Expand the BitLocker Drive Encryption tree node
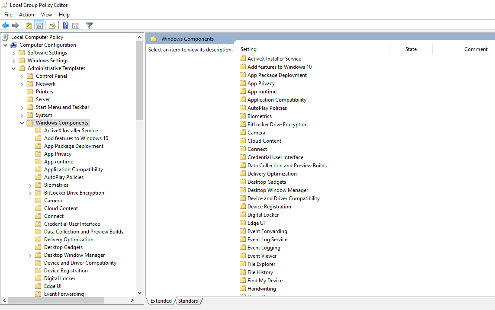Viewport: 495px width, 310px height. click(30, 193)
